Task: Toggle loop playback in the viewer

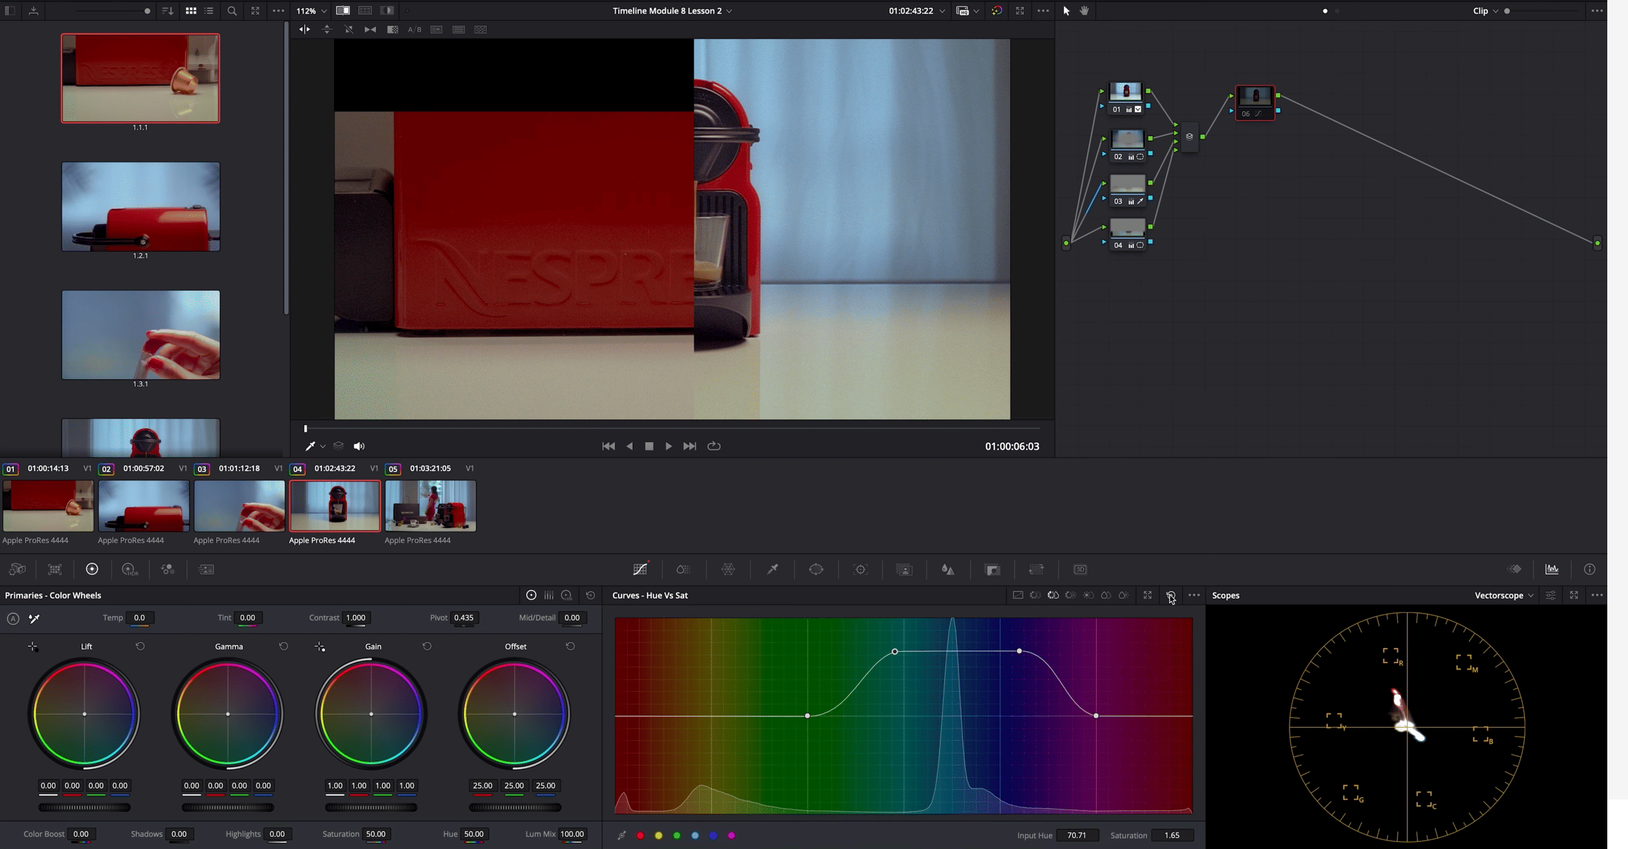Action: tap(713, 446)
